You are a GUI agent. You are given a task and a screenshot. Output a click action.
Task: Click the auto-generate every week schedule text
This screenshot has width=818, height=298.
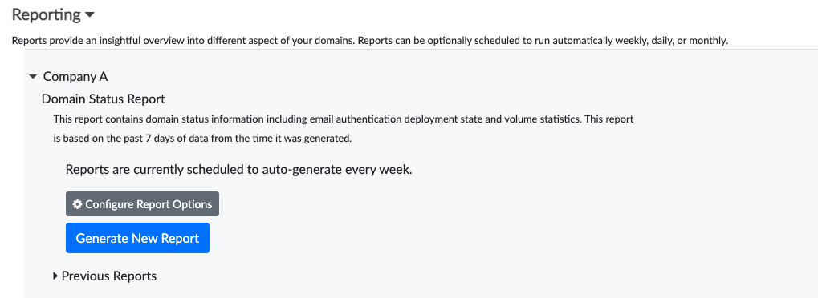coord(239,169)
